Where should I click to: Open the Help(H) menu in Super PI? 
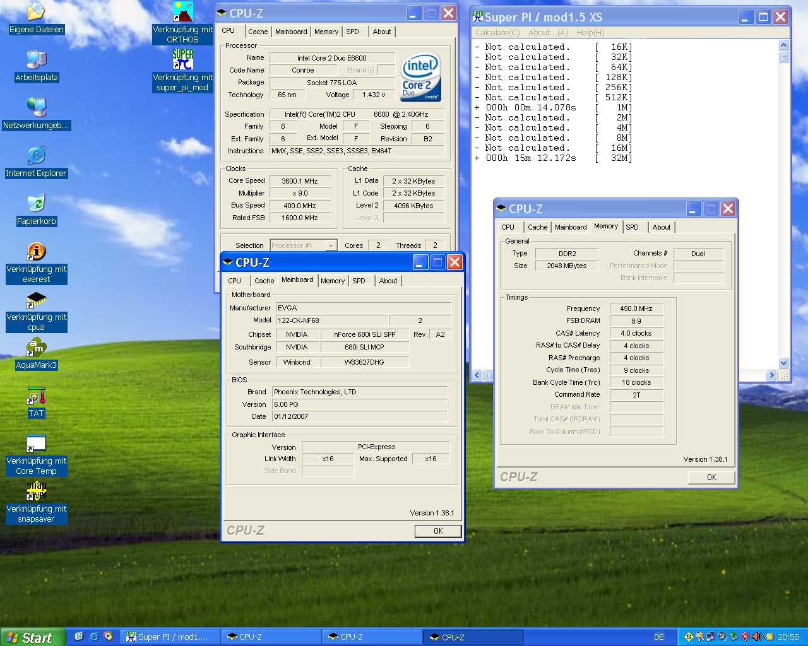pos(590,33)
